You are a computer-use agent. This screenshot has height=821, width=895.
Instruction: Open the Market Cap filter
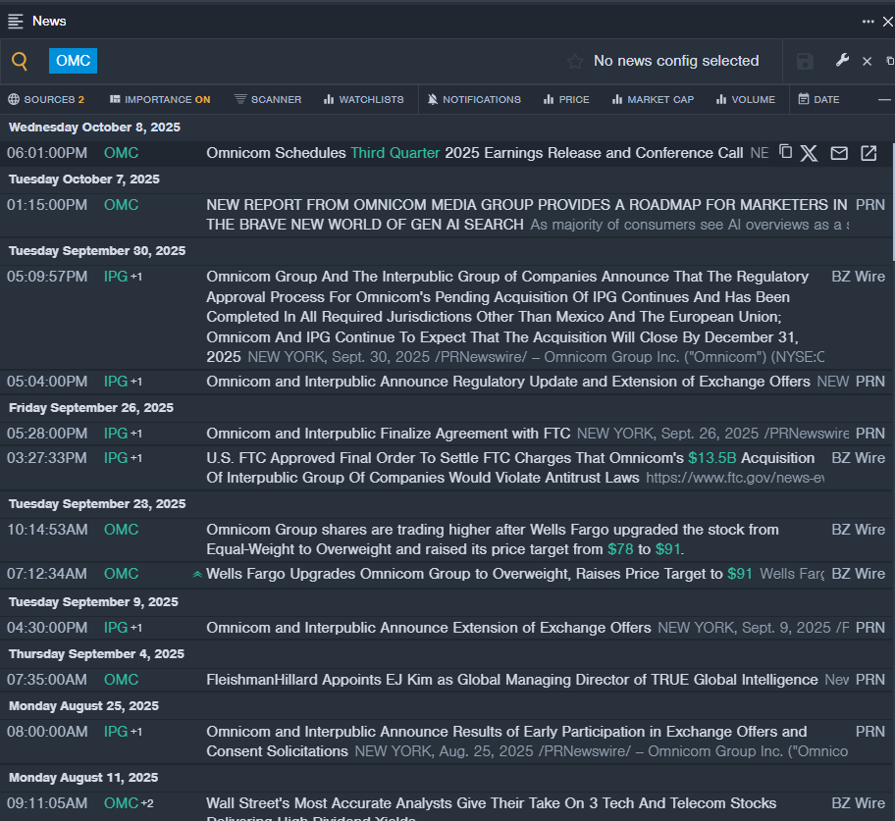(x=652, y=99)
